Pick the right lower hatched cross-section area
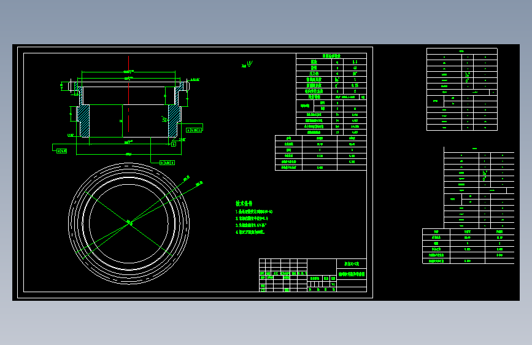This screenshot has width=532, height=345. click(x=174, y=121)
